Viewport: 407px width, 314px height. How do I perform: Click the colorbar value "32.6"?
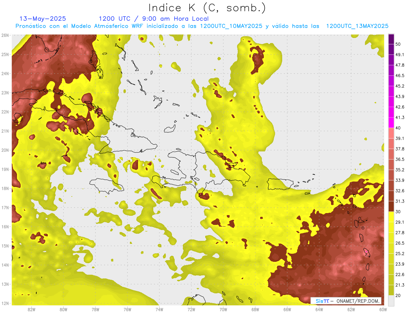(400, 191)
